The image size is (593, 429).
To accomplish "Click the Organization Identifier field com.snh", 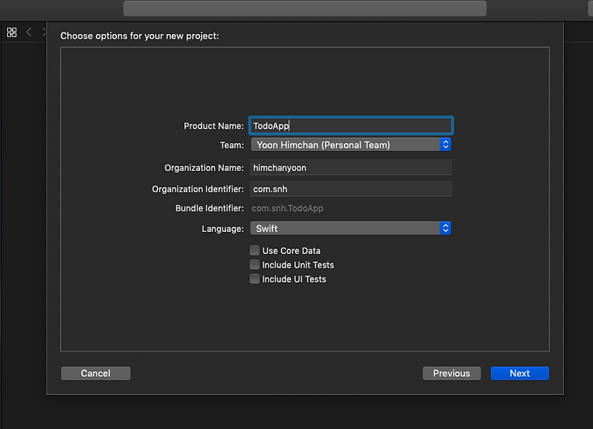I will coord(350,188).
